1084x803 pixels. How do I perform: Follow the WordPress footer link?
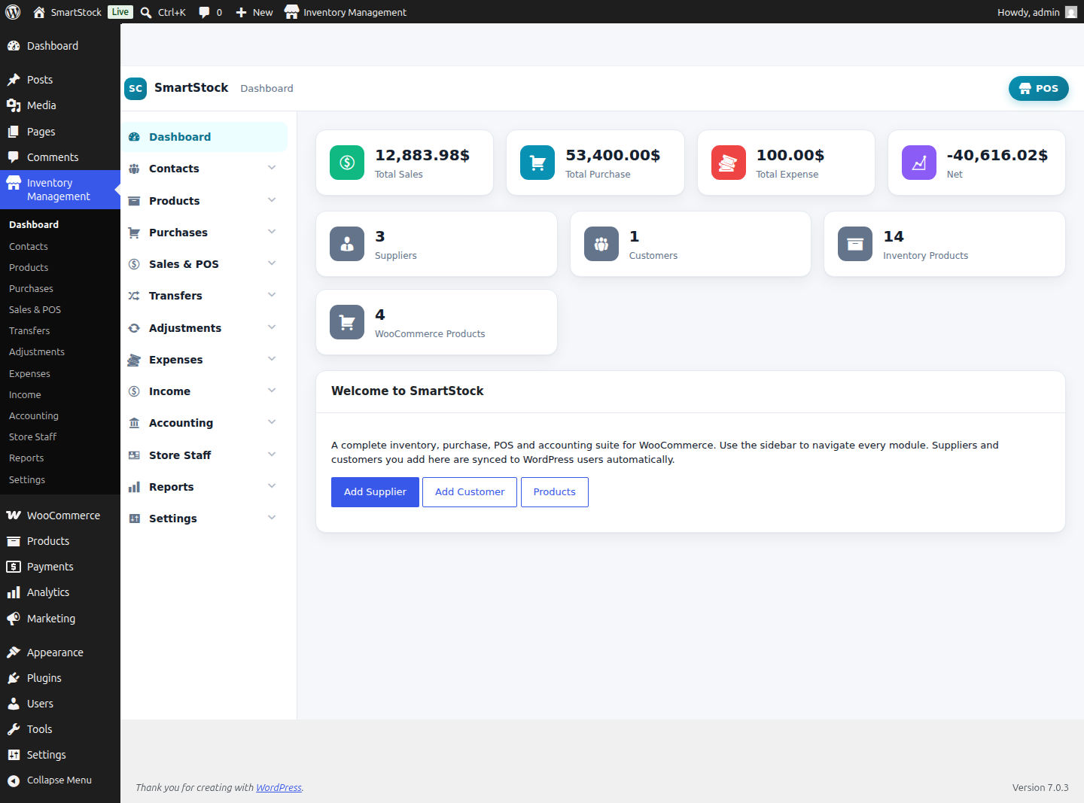click(x=279, y=788)
